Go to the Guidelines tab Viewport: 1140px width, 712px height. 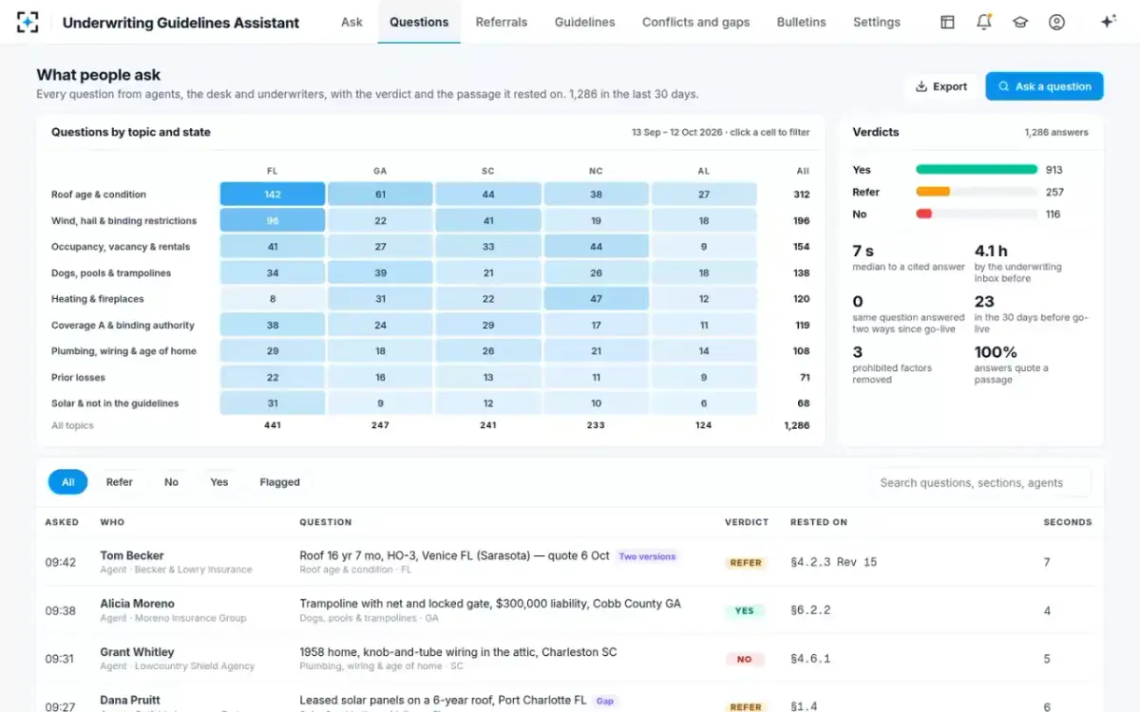584,22
